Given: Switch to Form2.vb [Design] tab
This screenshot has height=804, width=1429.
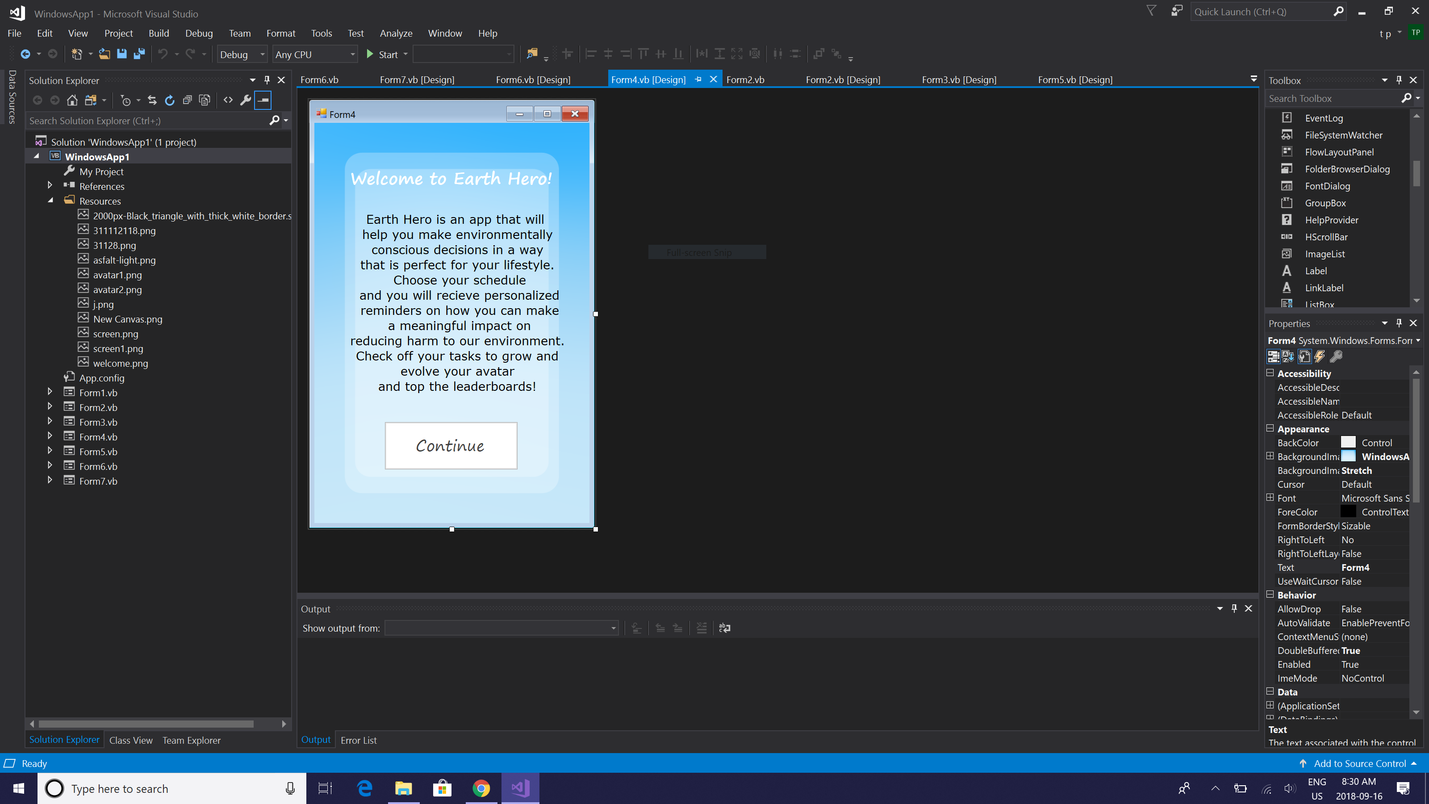Looking at the screenshot, I should tap(843, 80).
